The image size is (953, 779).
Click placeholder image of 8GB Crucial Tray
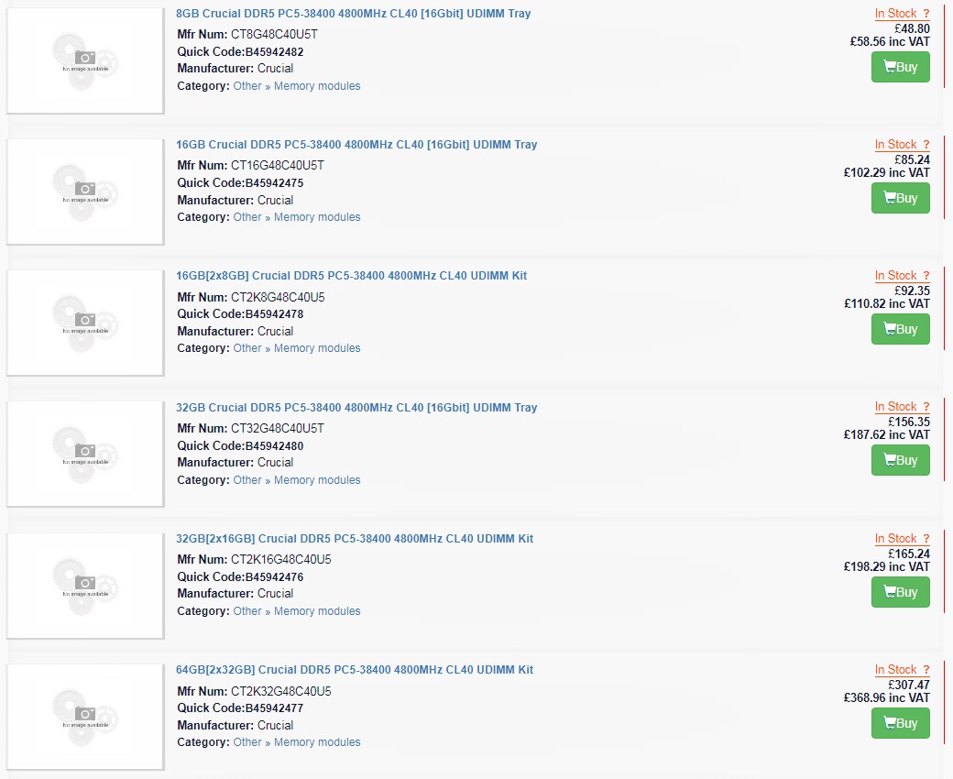pos(85,60)
